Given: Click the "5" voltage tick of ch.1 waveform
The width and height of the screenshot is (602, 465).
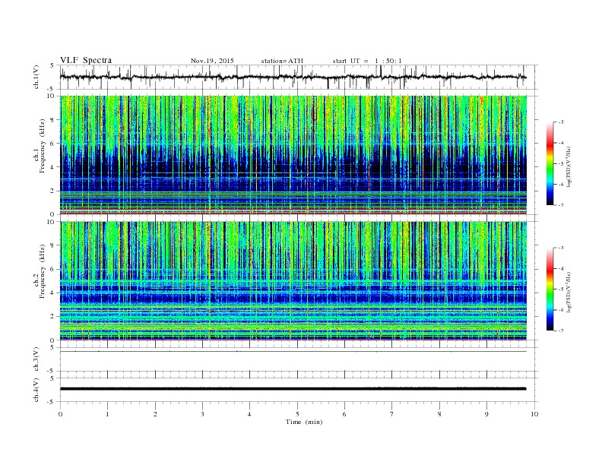Looking at the screenshot, I should click(x=52, y=65).
